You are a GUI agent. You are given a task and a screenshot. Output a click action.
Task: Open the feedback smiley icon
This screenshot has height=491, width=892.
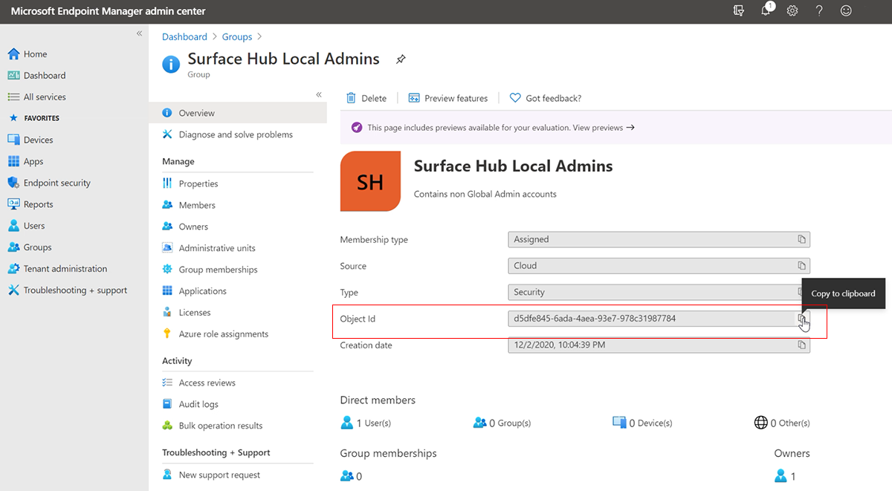[x=846, y=11]
